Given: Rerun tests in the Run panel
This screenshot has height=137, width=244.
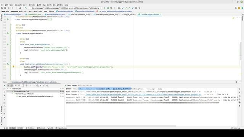Looking at the screenshot, I should coord(4,85).
